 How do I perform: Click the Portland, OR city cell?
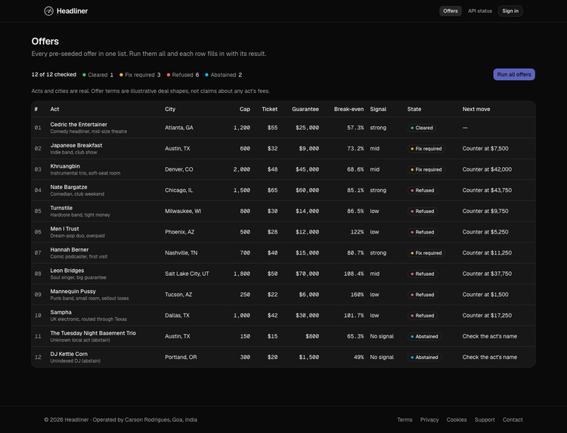click(181, 357)
